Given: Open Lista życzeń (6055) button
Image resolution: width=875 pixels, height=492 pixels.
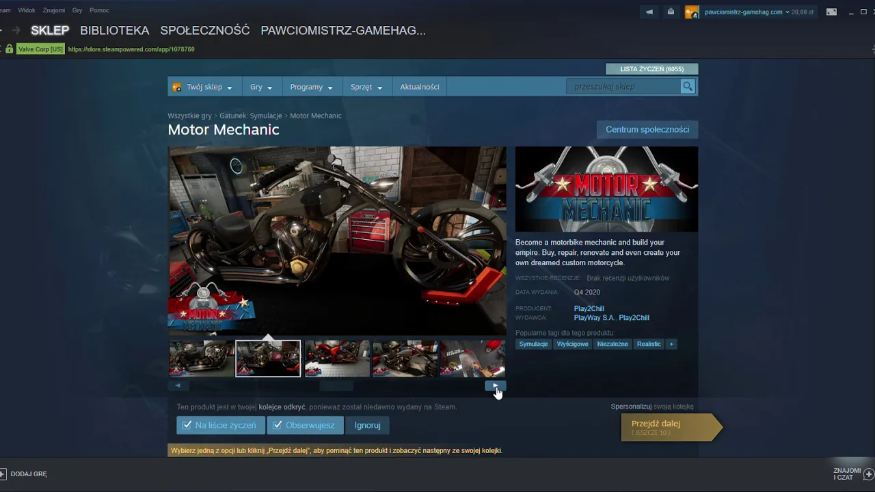Looking at the screenshot, I should click(x=651, y=69).
